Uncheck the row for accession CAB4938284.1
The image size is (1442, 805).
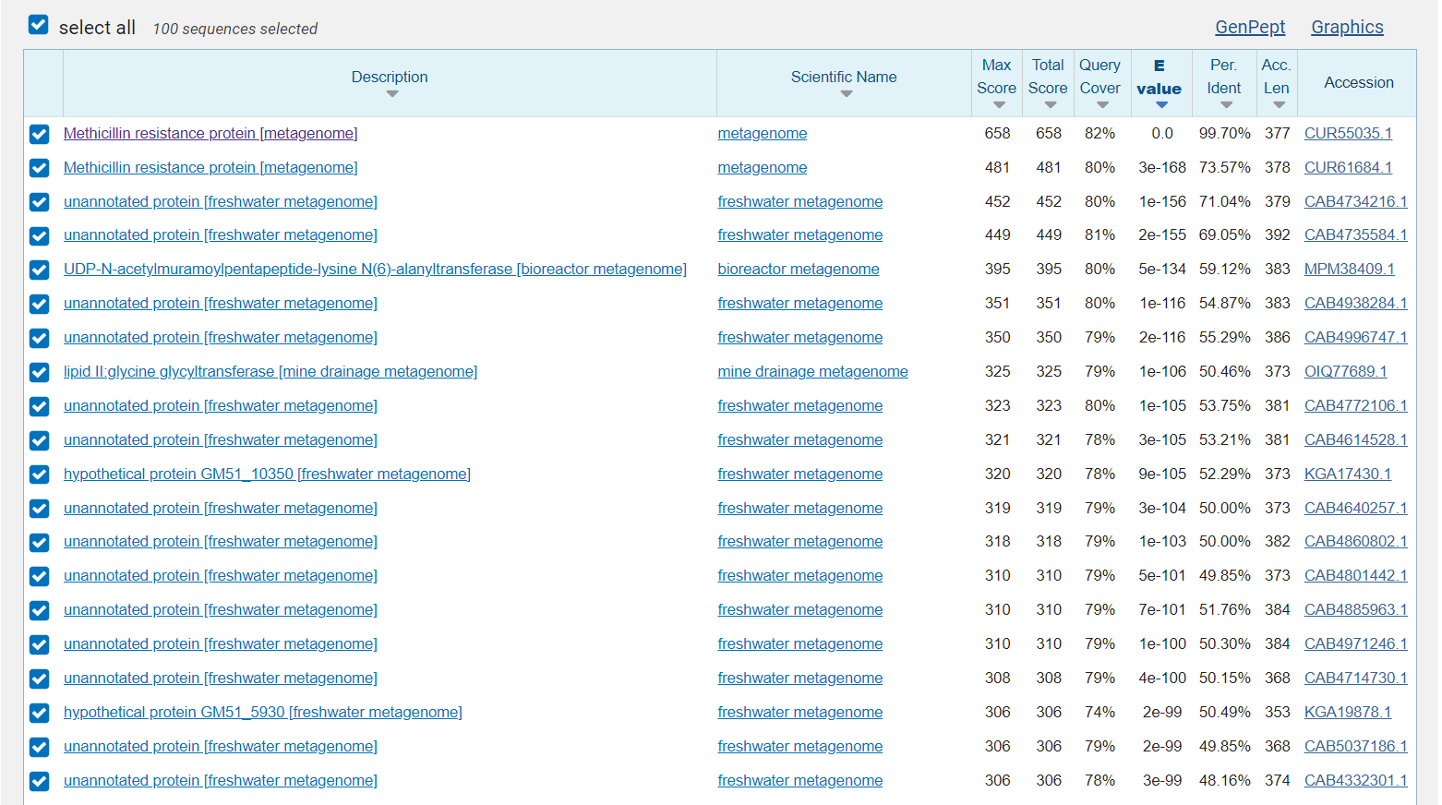39,304
